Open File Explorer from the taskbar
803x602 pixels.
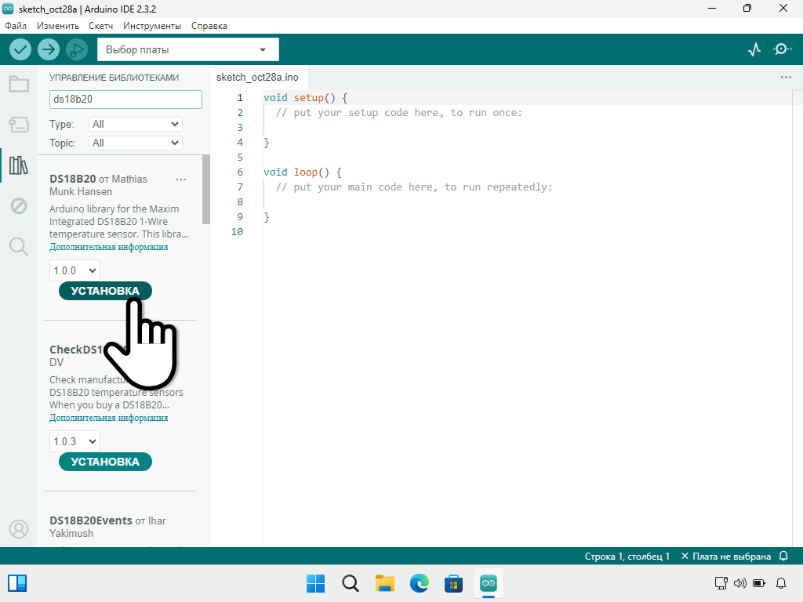point(384,583)
